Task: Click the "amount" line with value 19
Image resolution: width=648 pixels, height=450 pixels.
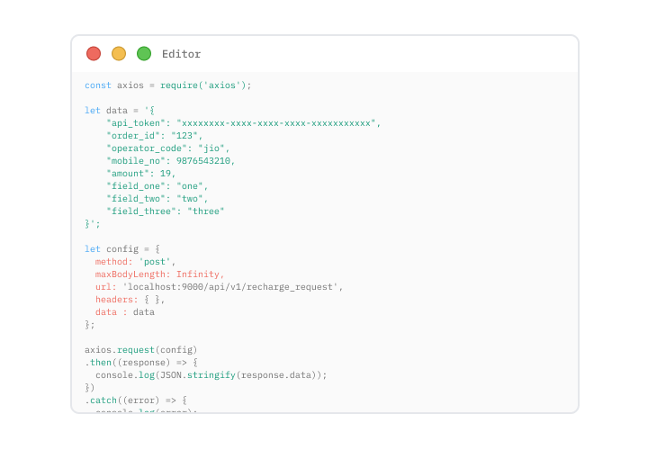Action: click(x=140, y=174)
